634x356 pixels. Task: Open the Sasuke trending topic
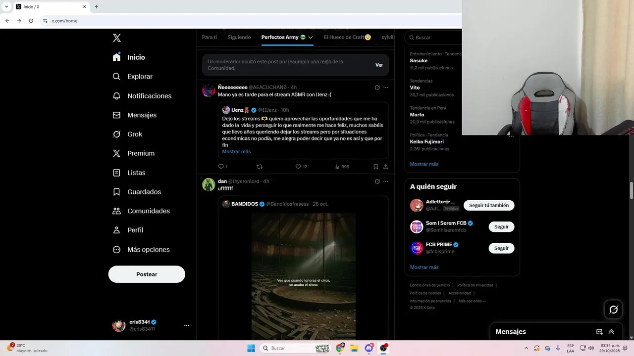(x=419, y=61)
